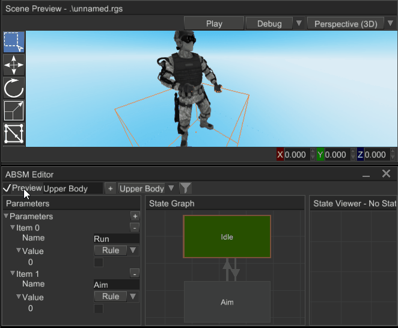Remove Item 0 with minus button
This screenshot has width=398, height=328.
point(135,227)
